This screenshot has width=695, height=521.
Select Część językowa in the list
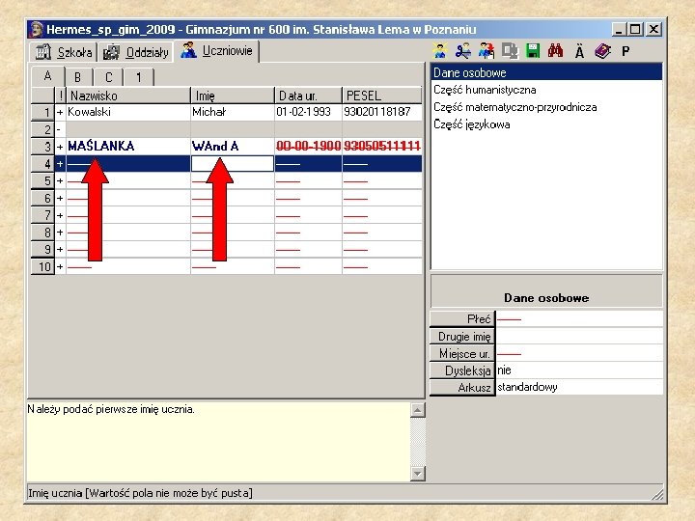[546, 124]
